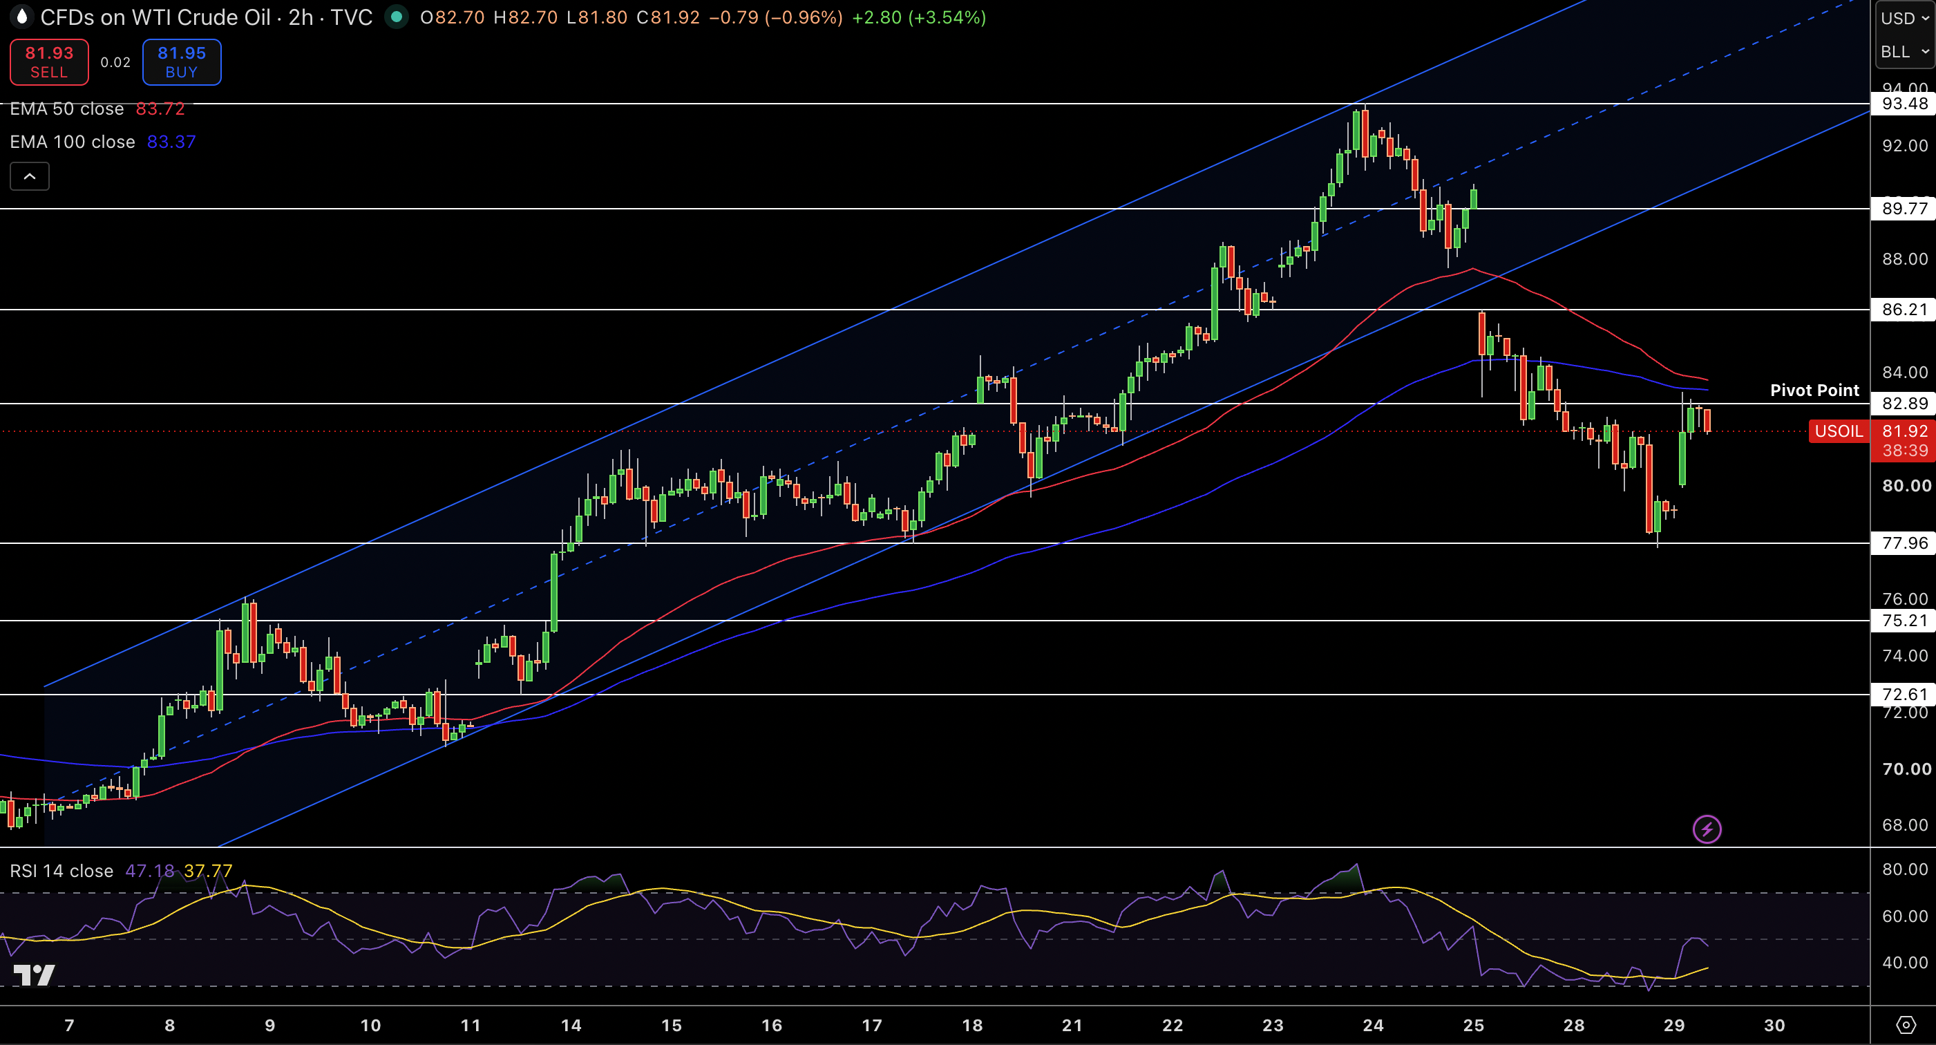
Task: Click the +2.80 (+3.54%) change value
Action: pyautogui.click(x=918, y=17)
